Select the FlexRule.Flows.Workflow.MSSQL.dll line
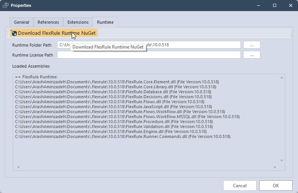Screen dimensions: 298x193 coord(127,117)
